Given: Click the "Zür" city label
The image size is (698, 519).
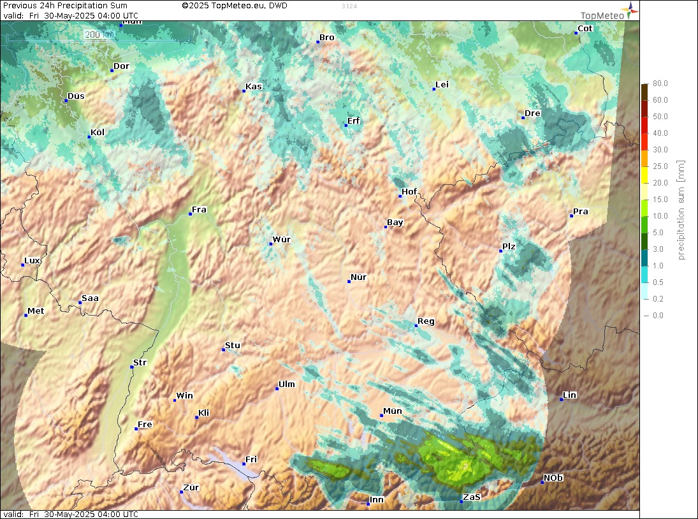Looking at the screenshot, I should point(191,488).
